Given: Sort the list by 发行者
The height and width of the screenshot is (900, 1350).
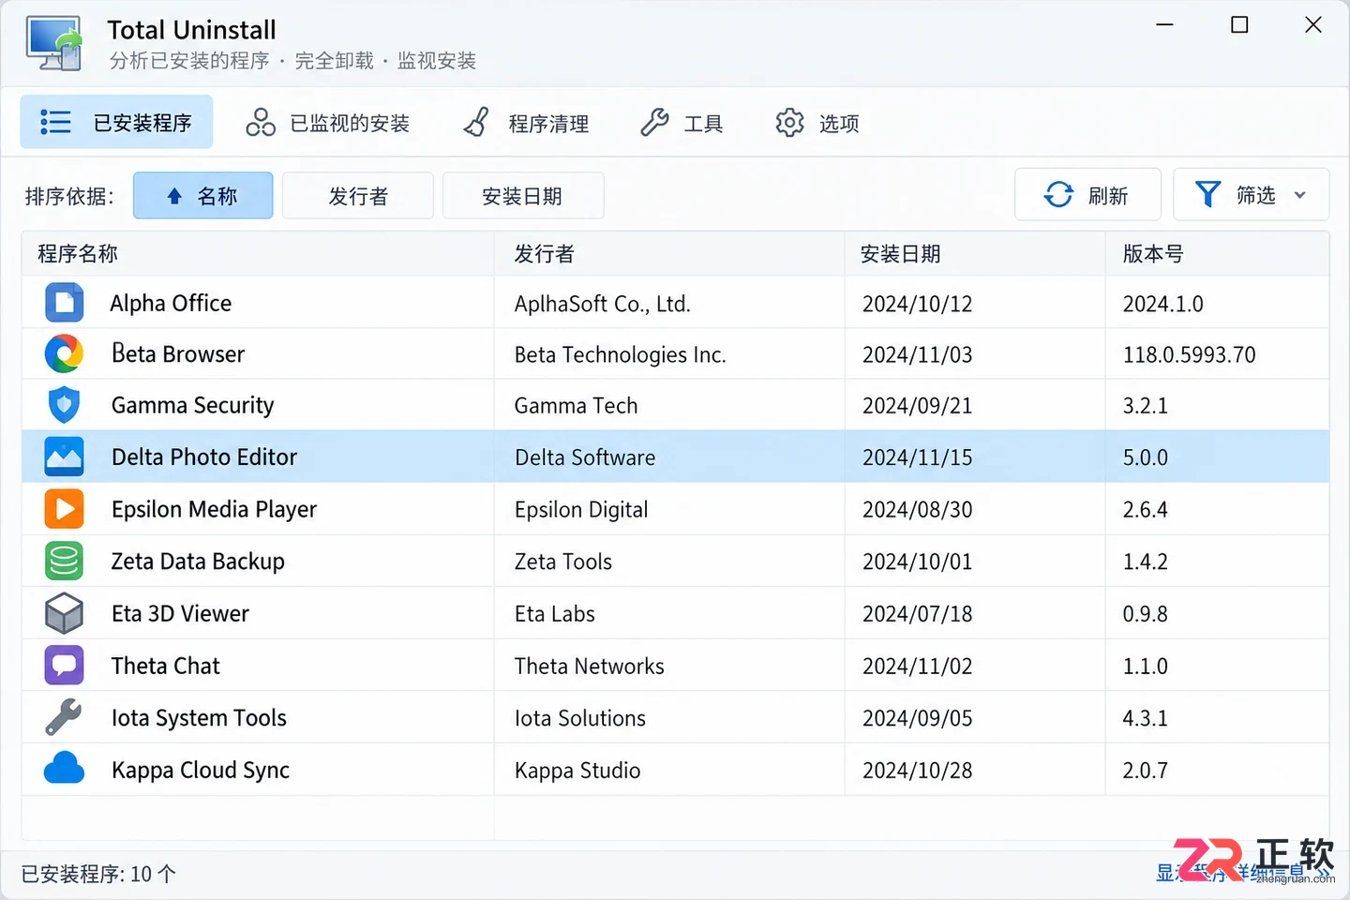Looking at the screenshot, I should [x=358, y=195].
